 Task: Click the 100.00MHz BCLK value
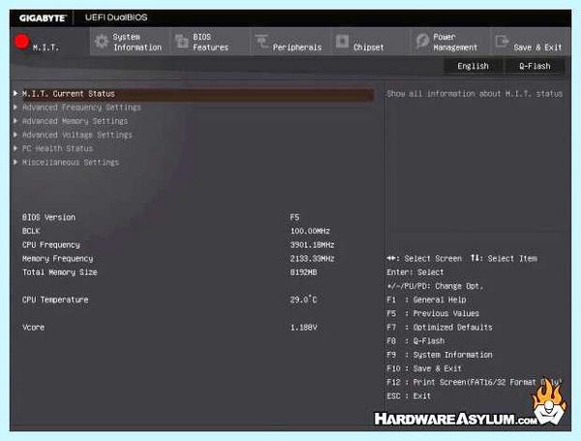[x=310, y=231]
